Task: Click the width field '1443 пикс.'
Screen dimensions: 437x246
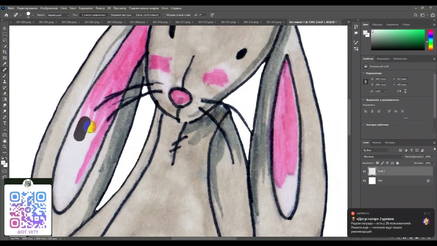Action: point(381,79)
